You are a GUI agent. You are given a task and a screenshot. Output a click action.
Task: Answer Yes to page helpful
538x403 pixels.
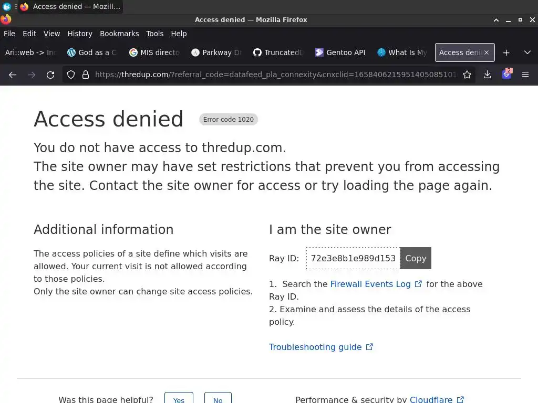tap(179, 399)
